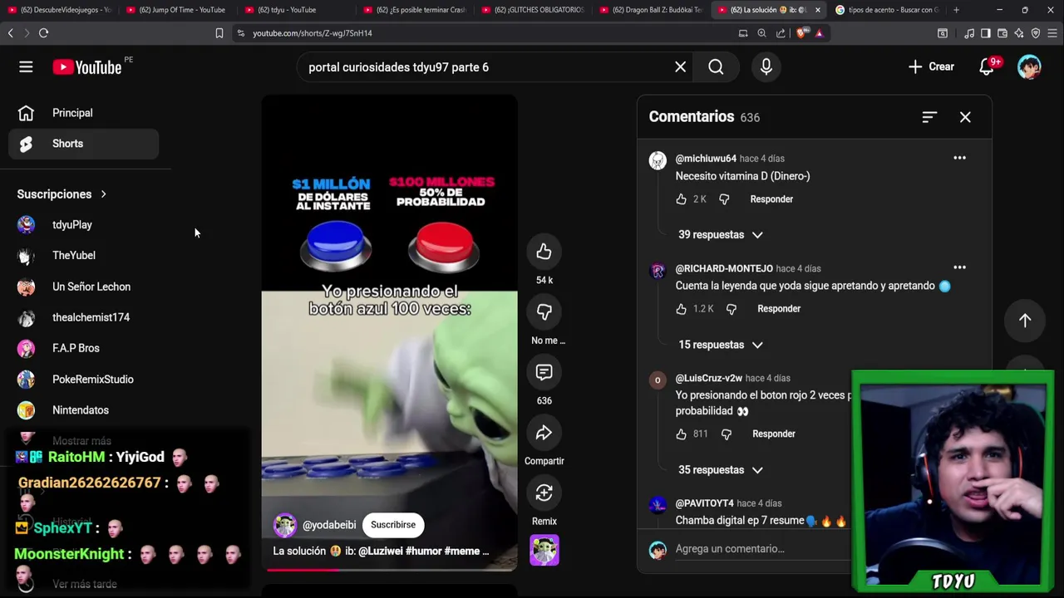Viewport: 1064px width, 598px height.
Task: Toggle browser sidebar panel icon
Action: click(x=985, y=33)
